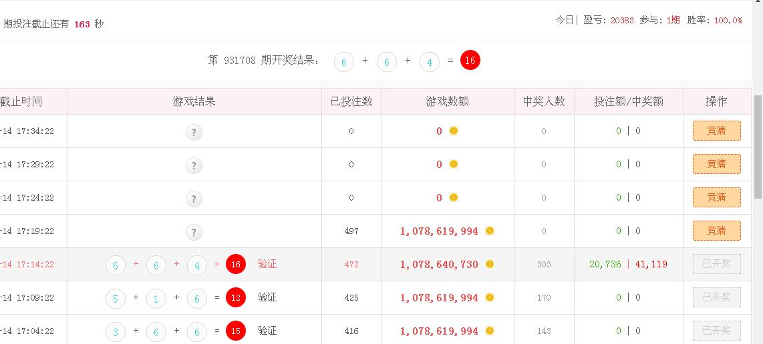Click question mark icon in 17:24:22 row
Image resolution: width=763 pixels, height=344 pixels.
[x=194, y=199]
